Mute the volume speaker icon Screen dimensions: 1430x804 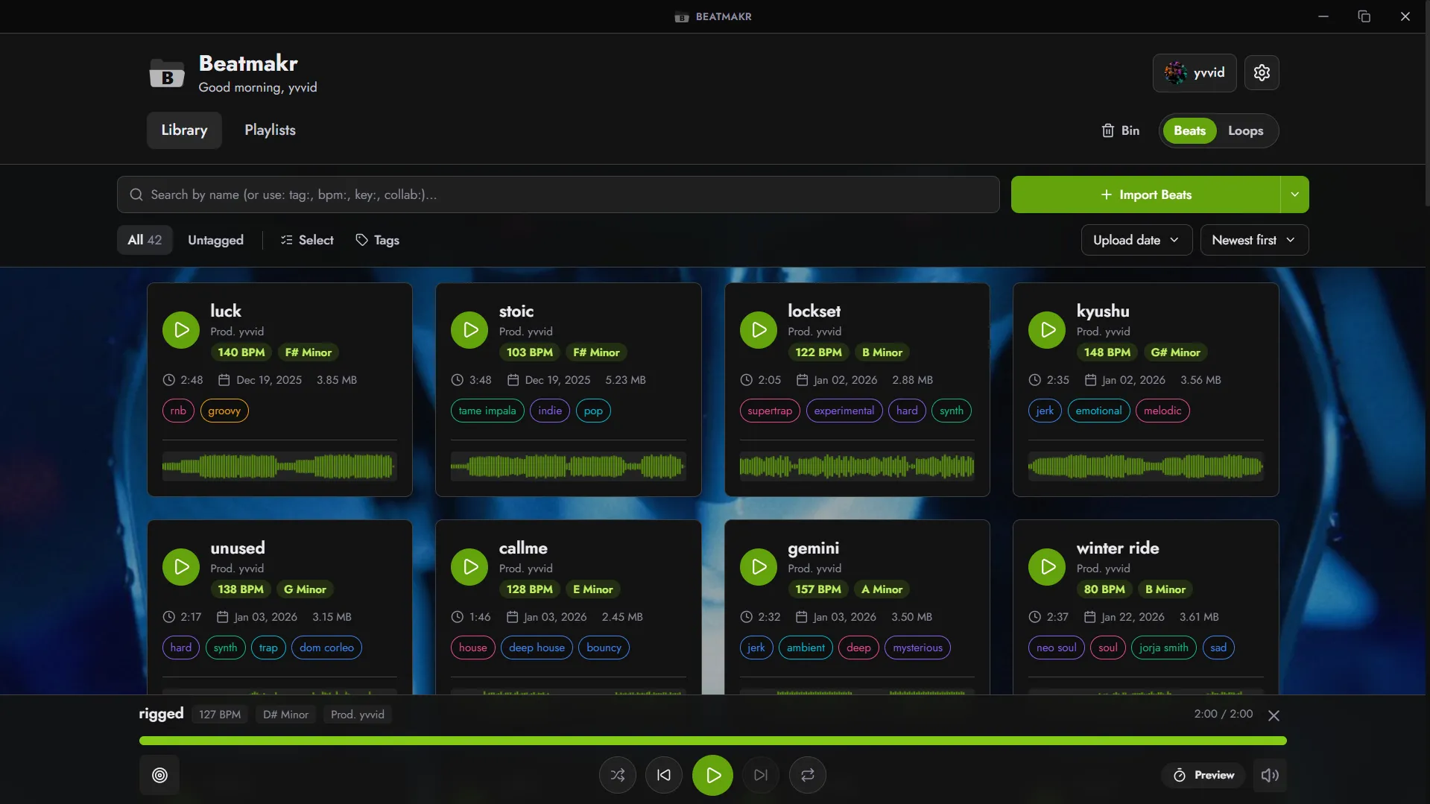[x=1270, y=775]
